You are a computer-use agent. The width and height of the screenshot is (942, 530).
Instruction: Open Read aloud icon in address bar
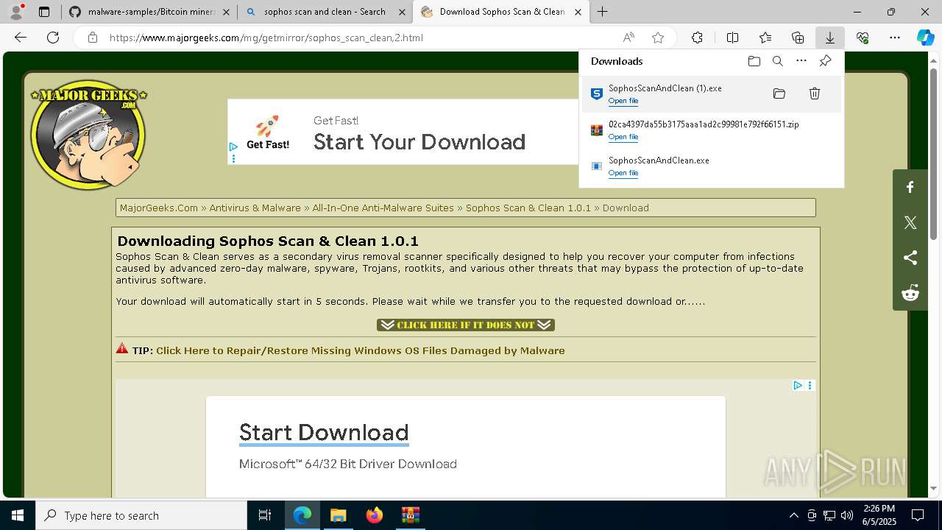tap(628, 38)
